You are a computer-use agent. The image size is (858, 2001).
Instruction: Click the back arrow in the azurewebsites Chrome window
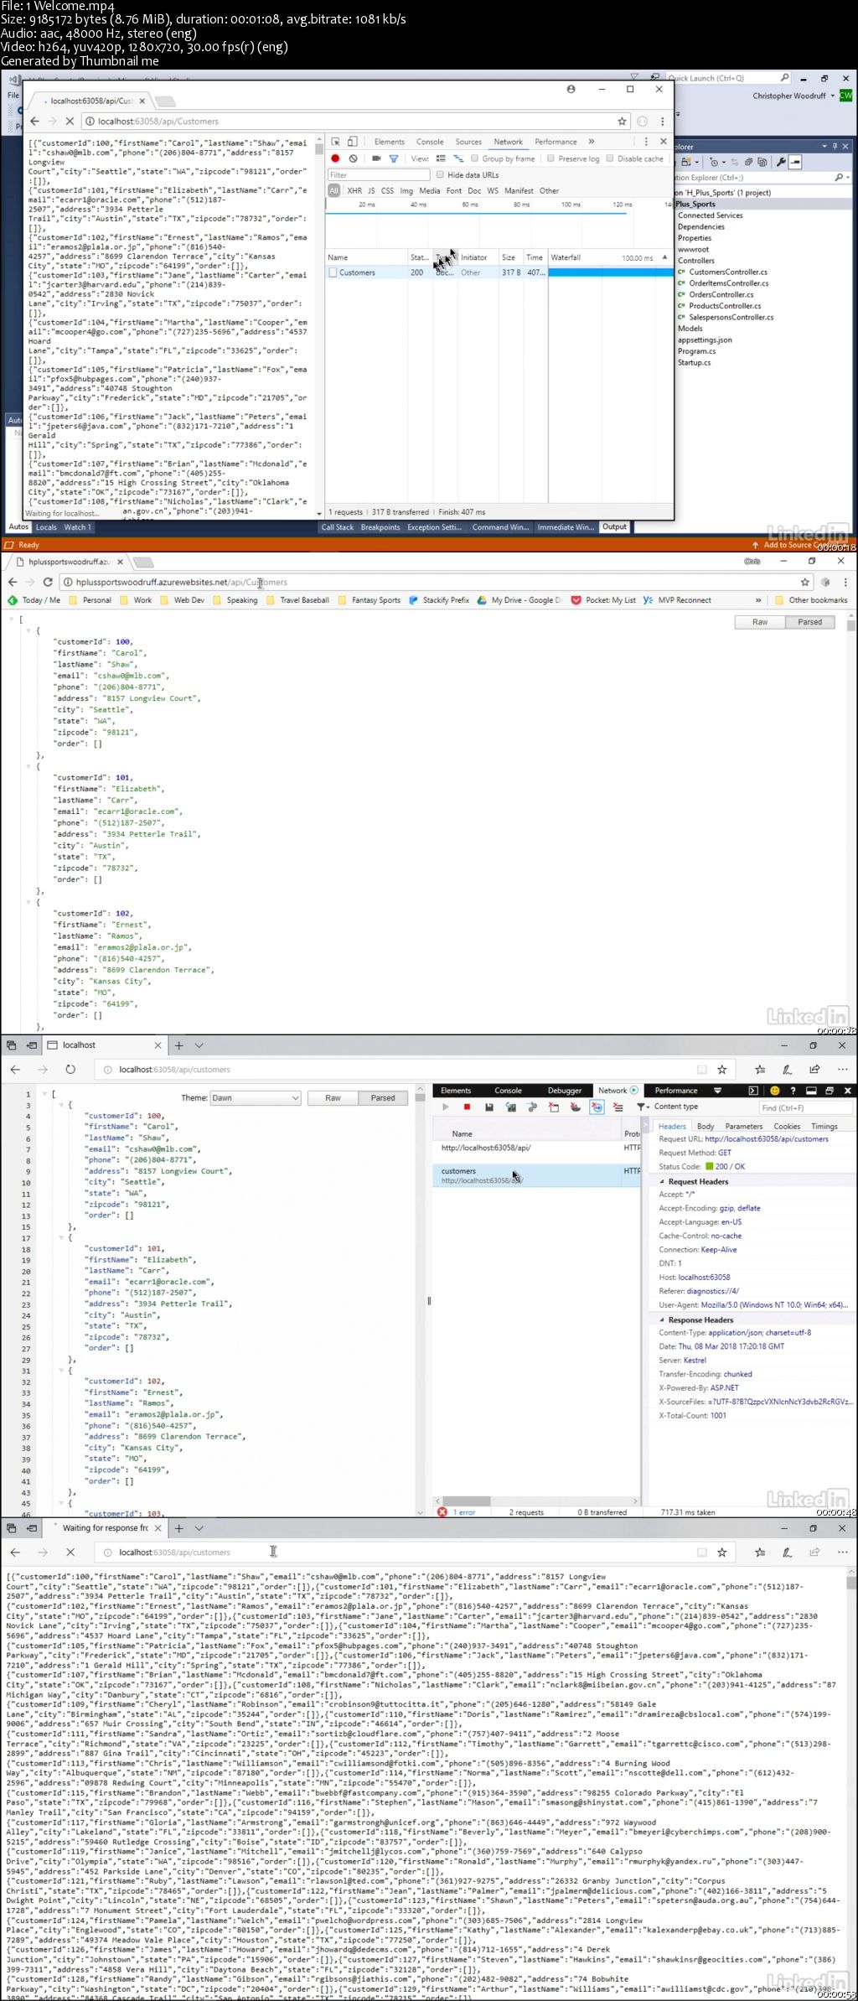click(x=13, y=582)
